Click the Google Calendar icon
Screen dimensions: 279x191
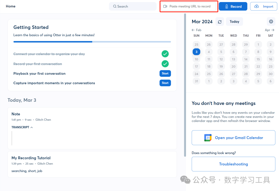[208, 138]
